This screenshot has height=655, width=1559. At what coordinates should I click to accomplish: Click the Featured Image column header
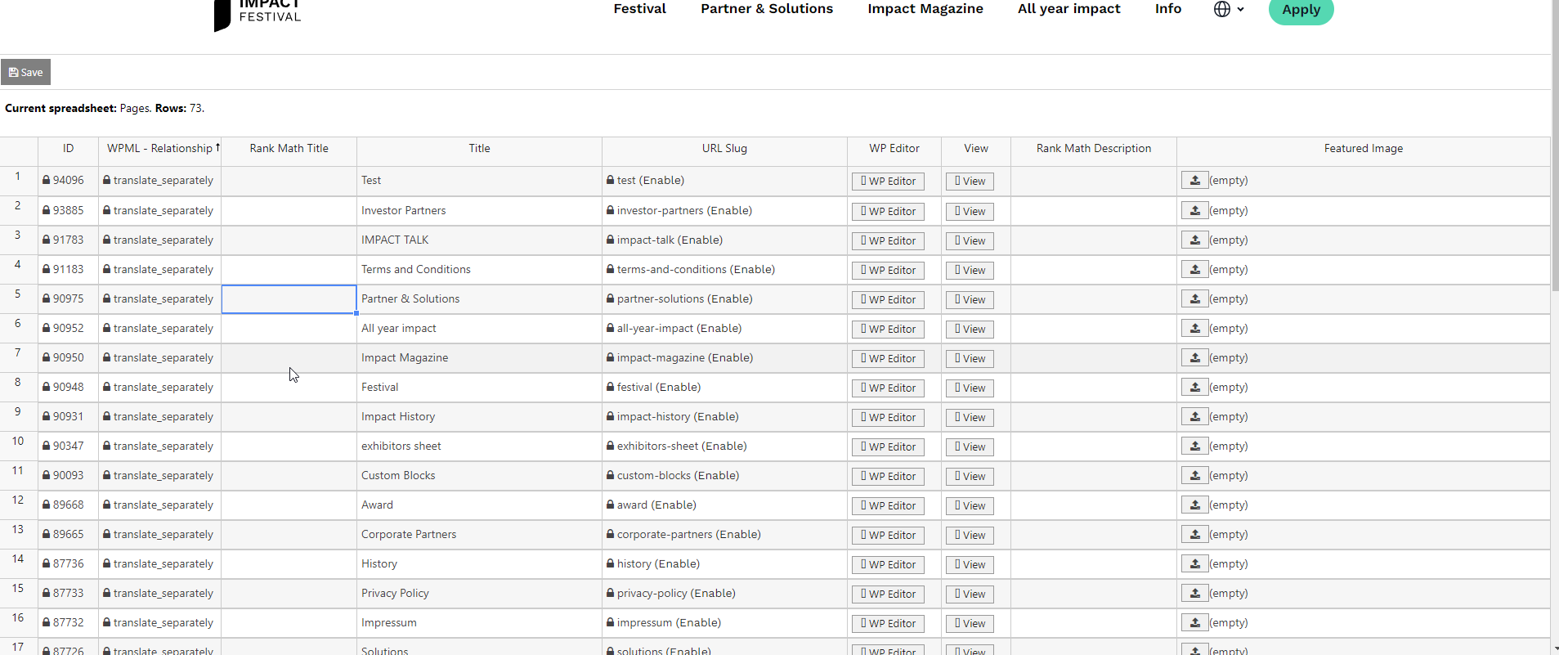point(1363,148)
